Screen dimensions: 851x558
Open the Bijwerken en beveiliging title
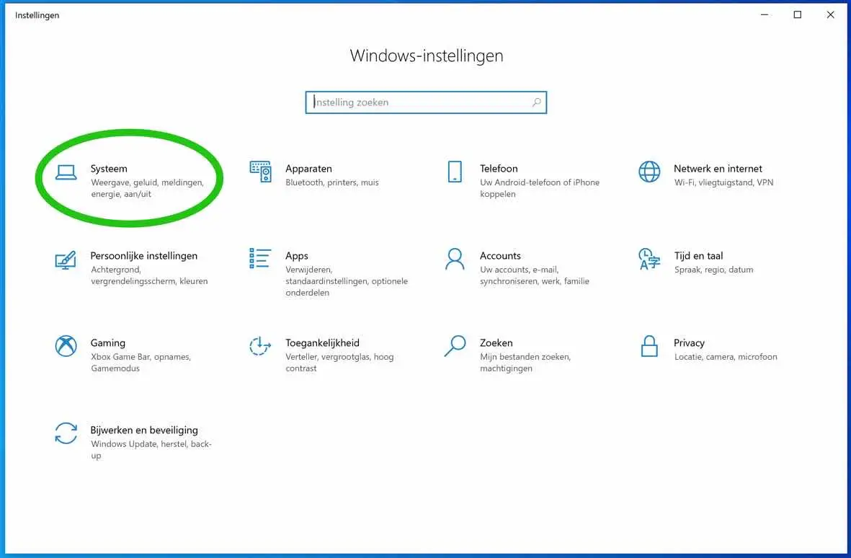click(144, 430)
